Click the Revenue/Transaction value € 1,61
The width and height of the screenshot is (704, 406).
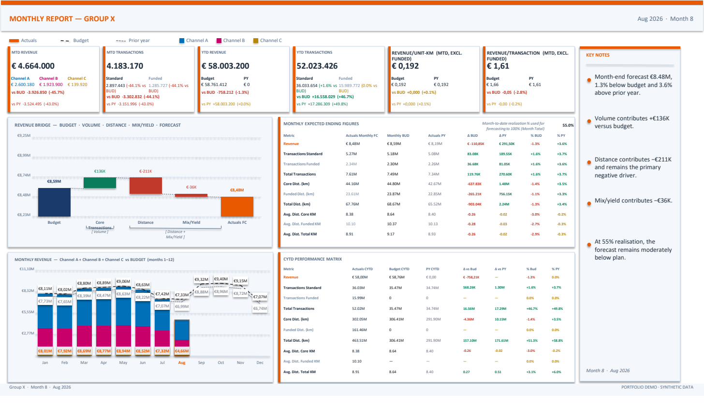[498, 66]
